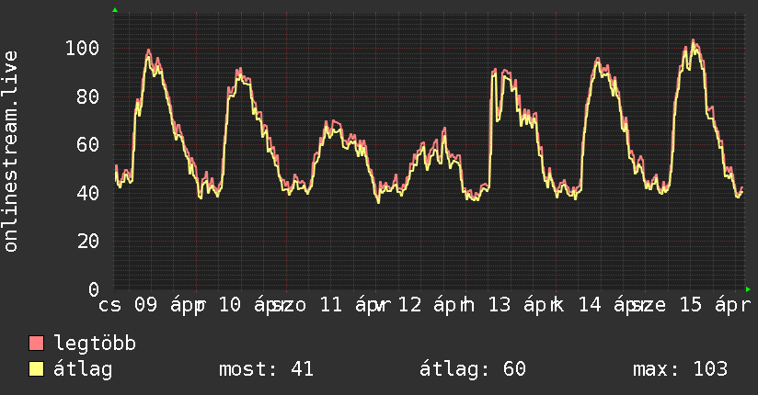
Task: Click the green arrow atop the y-axis
Action: [115, 10]
